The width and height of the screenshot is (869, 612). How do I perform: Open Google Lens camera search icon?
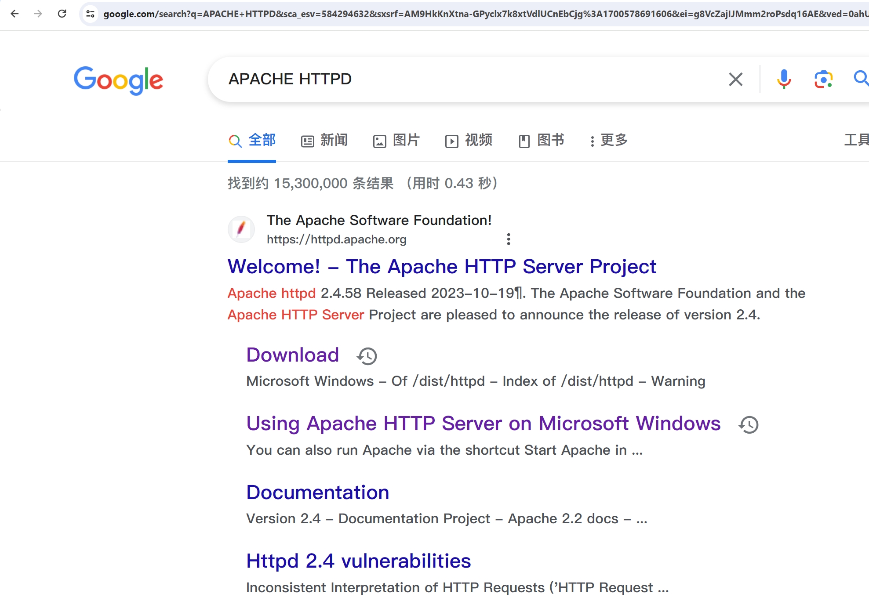pyautogui.click(x=823, y=79)
